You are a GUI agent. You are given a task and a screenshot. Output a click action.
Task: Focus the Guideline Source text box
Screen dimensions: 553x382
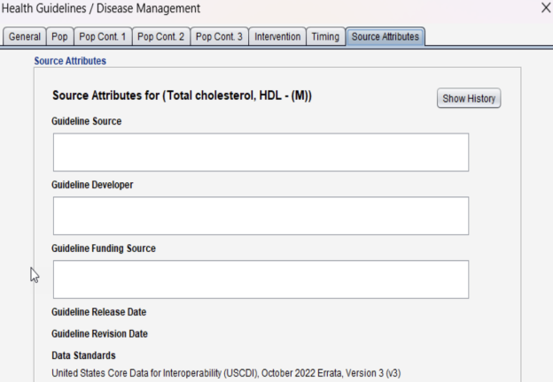tap(261, 152)
